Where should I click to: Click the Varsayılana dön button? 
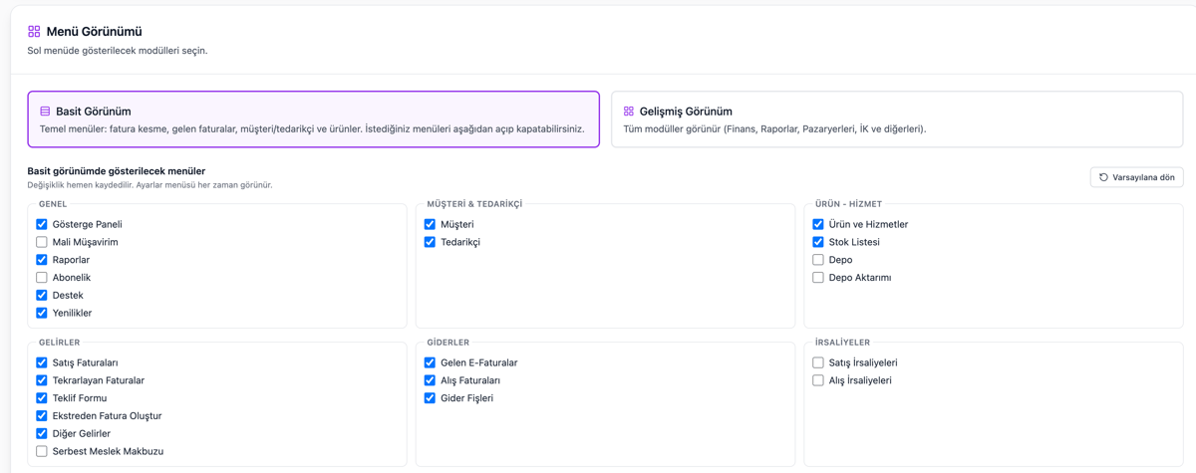click(x=1136, y=177)
